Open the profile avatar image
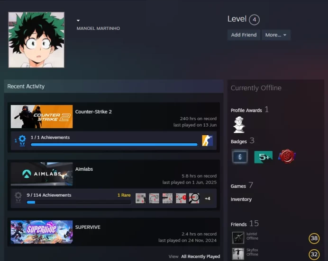This screenshot has height=261, width=328. [36, 40]
